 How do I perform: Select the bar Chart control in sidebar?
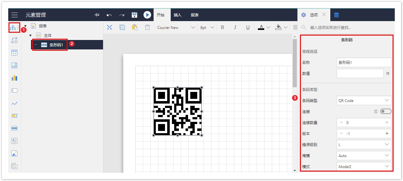(x=14, y=78)
